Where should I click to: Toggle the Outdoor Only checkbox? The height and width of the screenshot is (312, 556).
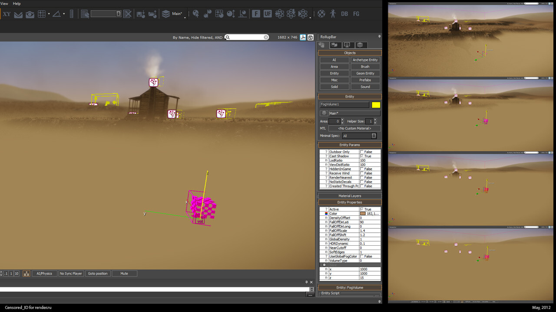coord(362,152)
